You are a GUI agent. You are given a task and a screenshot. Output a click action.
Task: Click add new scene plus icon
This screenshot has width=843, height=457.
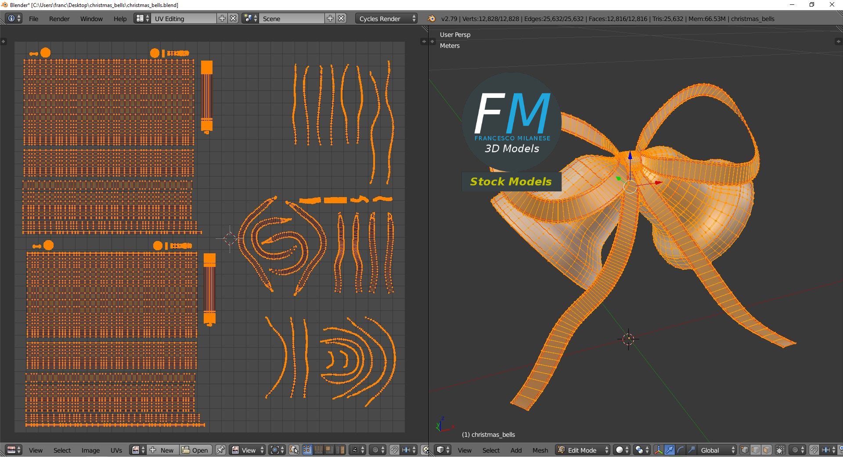pyautogui.click(x=330, y=18)
